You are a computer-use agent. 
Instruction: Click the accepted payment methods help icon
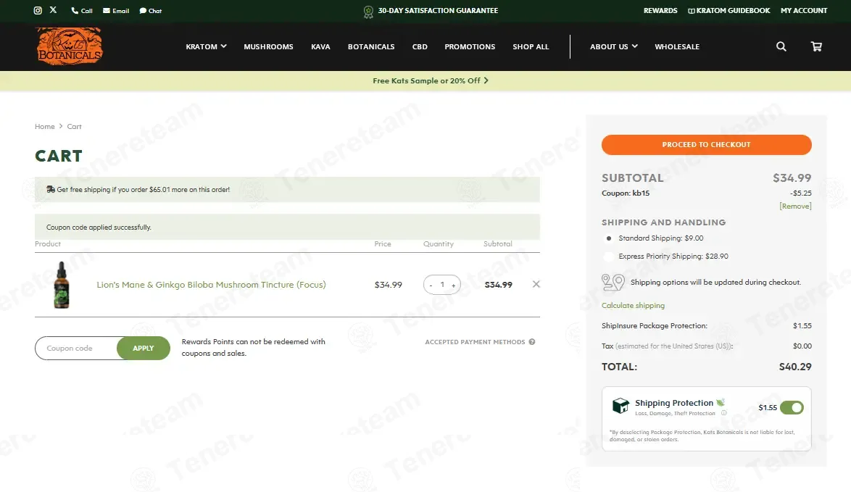point(532,342)
